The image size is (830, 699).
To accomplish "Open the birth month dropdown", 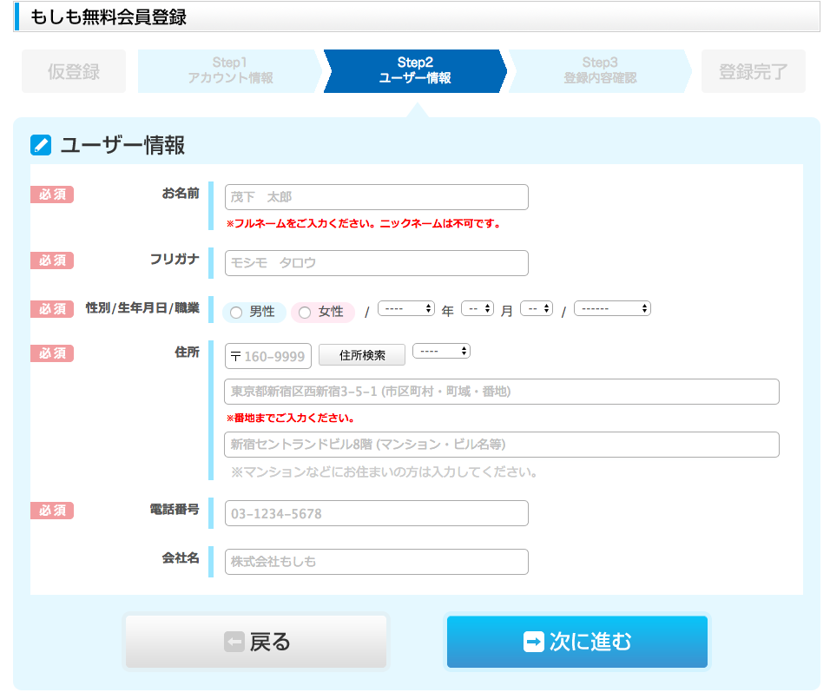I will point(478,308).
